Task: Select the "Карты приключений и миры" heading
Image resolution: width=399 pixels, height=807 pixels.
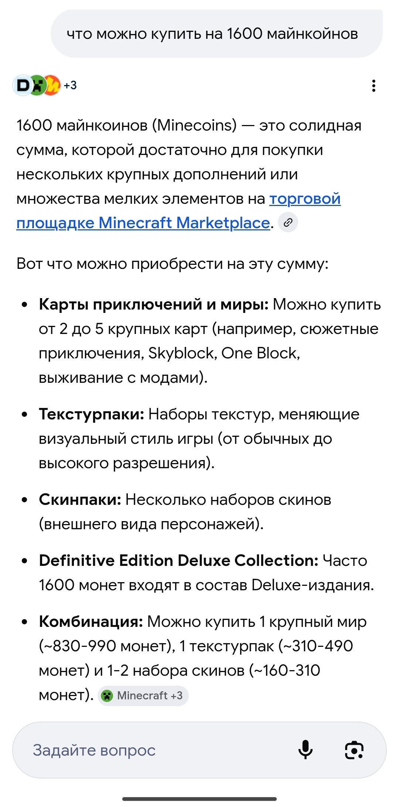Action: pos(154,304)
